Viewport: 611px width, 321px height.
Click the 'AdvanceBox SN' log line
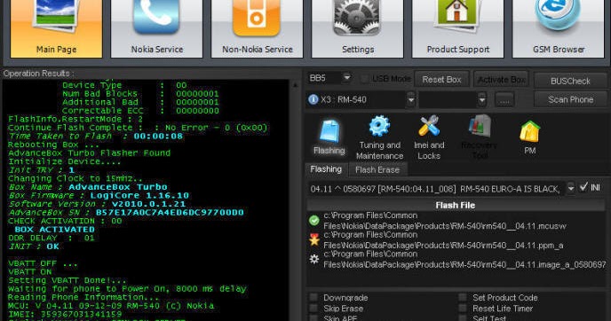tap(126, 212)
